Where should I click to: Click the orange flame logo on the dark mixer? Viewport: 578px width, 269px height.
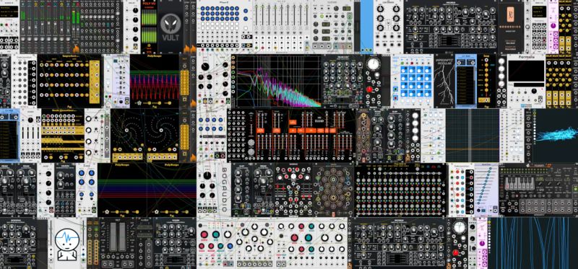pos(76,49)
